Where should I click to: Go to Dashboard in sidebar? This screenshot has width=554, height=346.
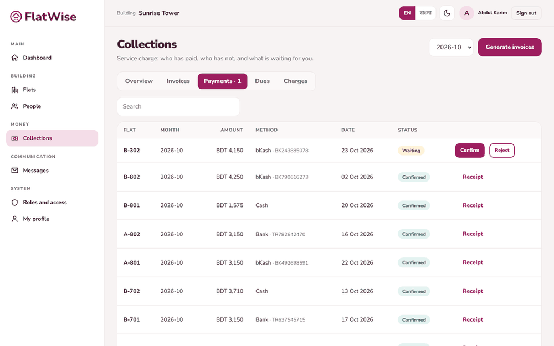coord(52,58)
